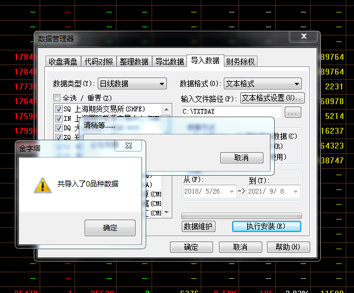354x293 pixels.
Task: Open the 数据格式 dropdown showing 文本格式
Action: 263,83
